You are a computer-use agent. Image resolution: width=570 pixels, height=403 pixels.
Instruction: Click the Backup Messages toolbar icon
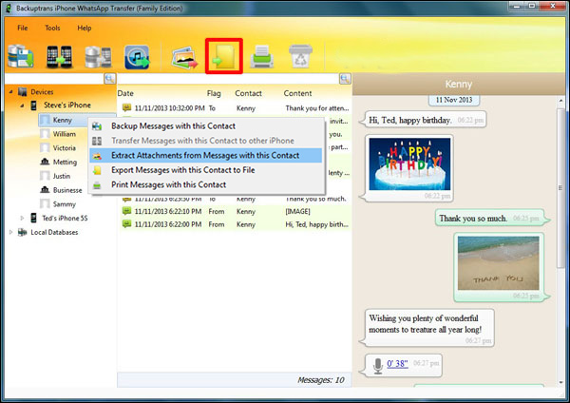(x=21, y=58)
